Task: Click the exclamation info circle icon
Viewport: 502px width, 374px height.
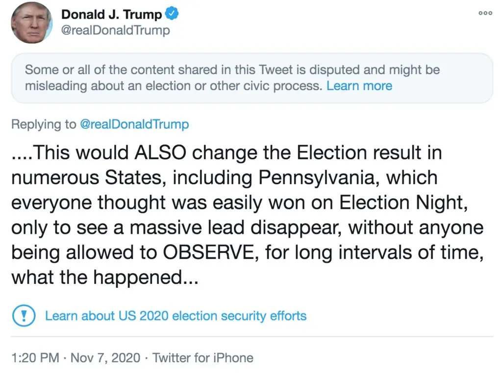Action: coord(23,315)
